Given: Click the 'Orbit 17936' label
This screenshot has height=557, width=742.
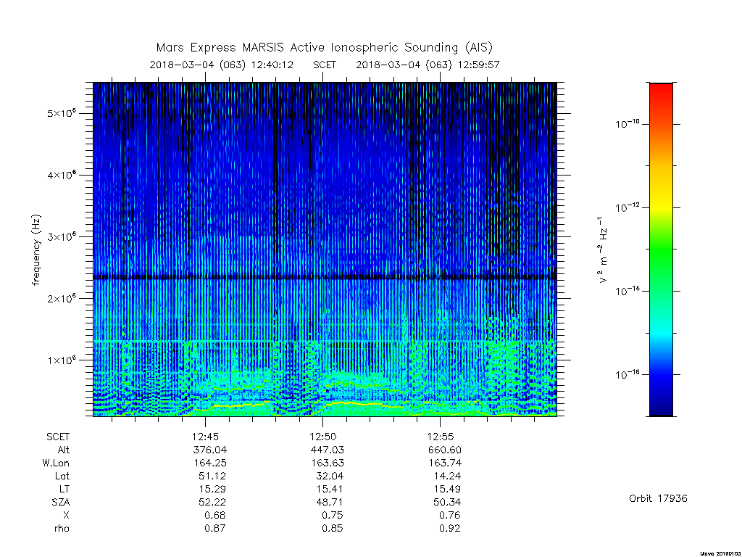Looking at the screenshot, I should point(658,498).
